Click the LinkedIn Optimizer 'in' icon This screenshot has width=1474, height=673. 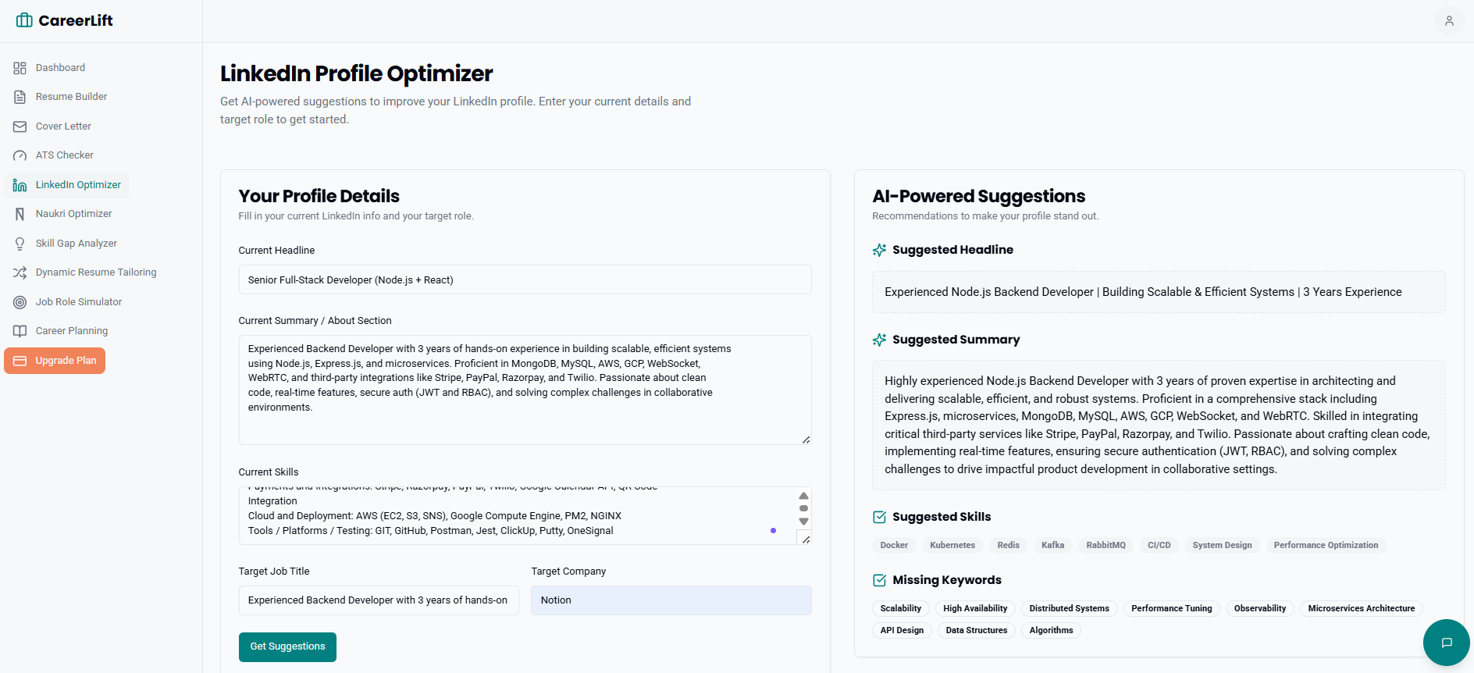pos(20,184)
